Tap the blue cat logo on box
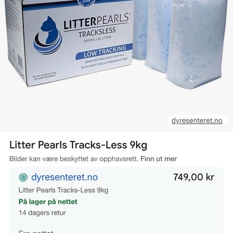The image size is (233, 233). [48, 35]
